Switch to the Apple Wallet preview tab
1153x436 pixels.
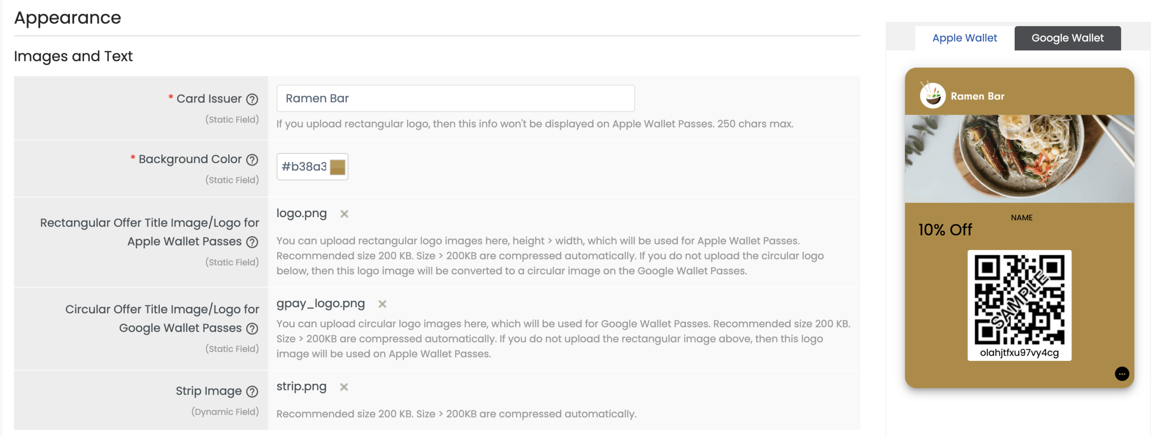[x=964, y=38]
